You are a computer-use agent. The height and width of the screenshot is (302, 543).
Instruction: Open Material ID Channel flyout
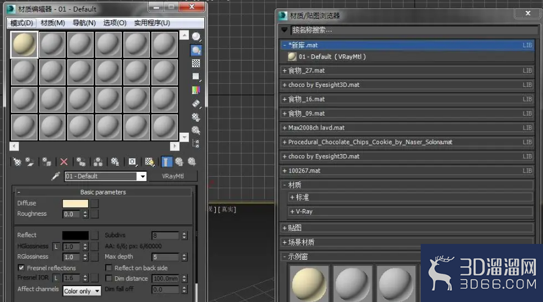pyautogui.click(x=132, y=162)
